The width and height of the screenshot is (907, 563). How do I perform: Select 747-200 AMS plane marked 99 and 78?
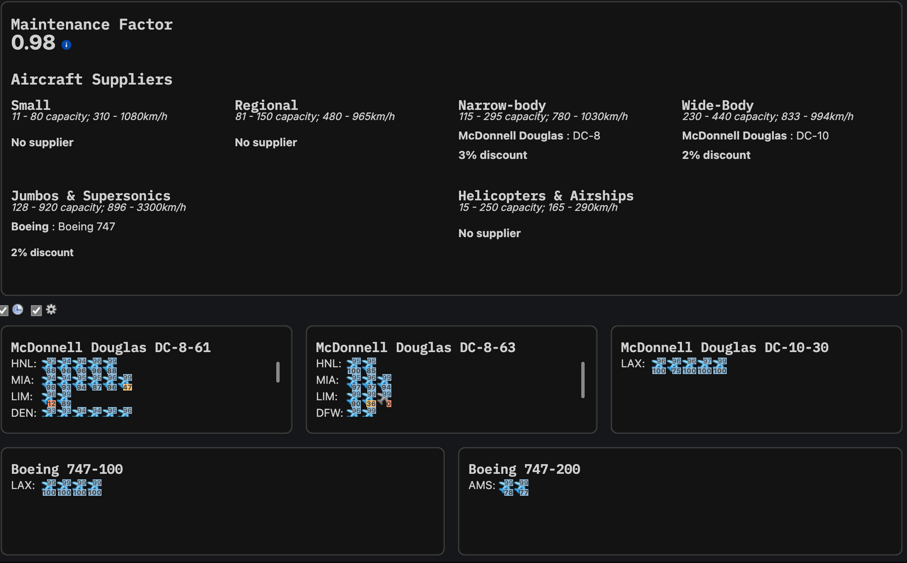[x=506, y=488]
